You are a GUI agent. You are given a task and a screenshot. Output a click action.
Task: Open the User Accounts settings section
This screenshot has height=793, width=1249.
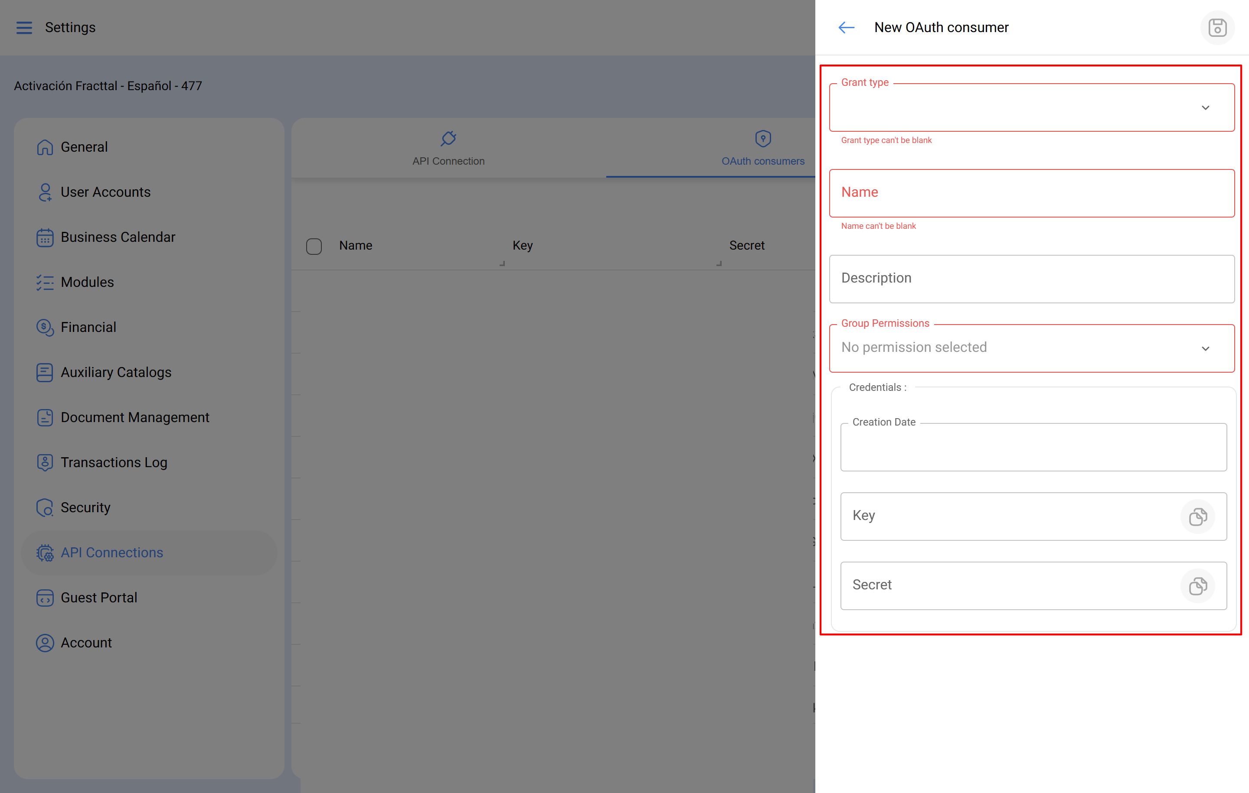coord(105,192)
